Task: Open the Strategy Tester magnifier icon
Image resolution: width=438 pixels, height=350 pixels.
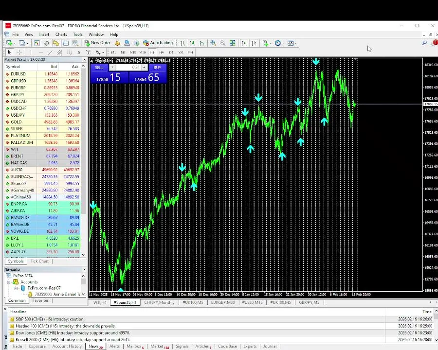Action: pos(75,43)
